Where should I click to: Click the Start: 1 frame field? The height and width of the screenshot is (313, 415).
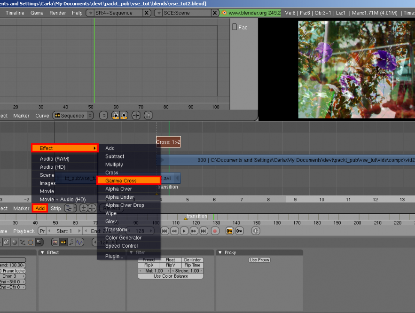64,231
